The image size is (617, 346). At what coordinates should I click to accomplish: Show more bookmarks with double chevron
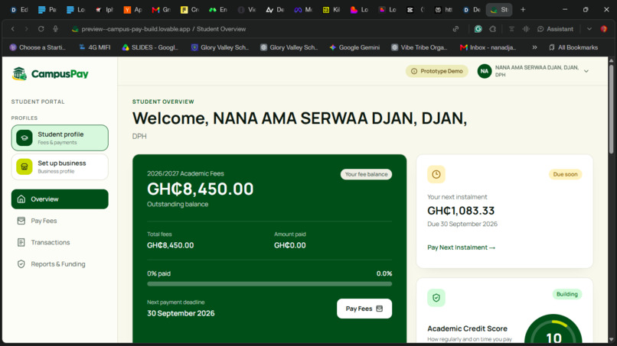[x=534, y=47]
